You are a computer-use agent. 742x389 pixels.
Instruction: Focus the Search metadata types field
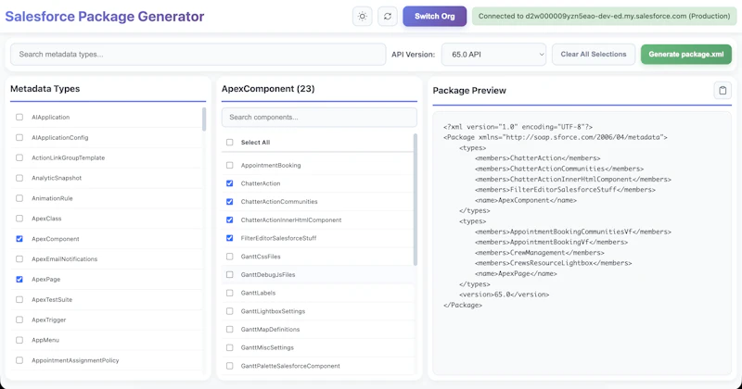pyautogui.click(x=198, y=55)
